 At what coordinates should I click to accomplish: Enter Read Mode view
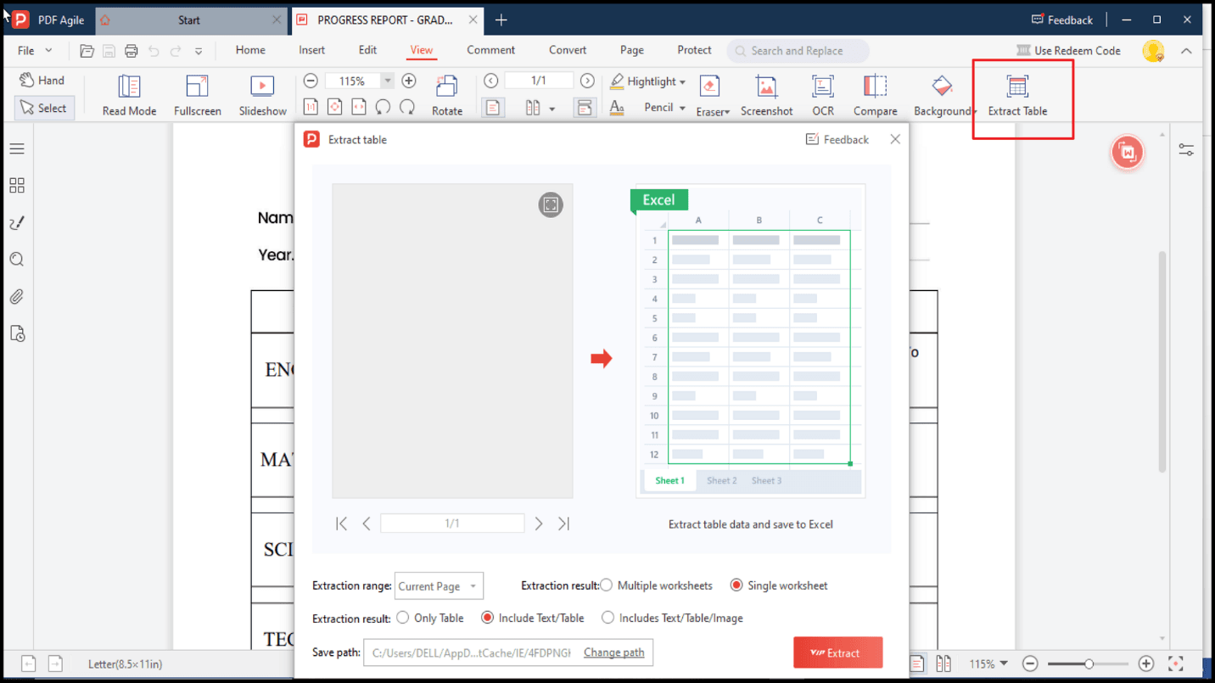coord(129,95)
